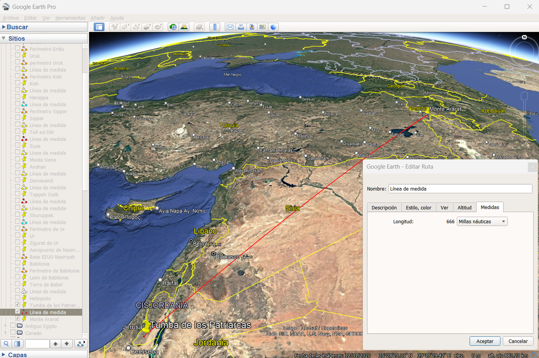The width and height of the screenshot is (539, 358).
Task: Check the Perimetro Eridu checkbox
Action: click(17, 49)
